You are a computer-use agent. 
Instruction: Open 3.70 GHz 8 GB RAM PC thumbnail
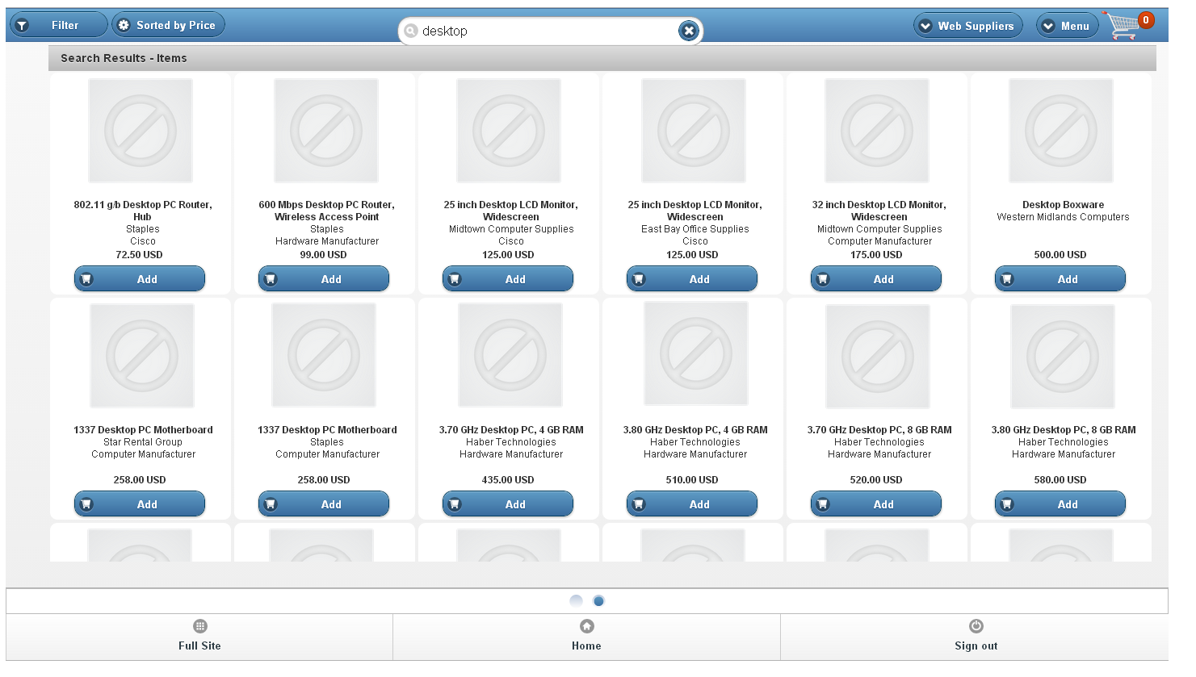(878, 357)
